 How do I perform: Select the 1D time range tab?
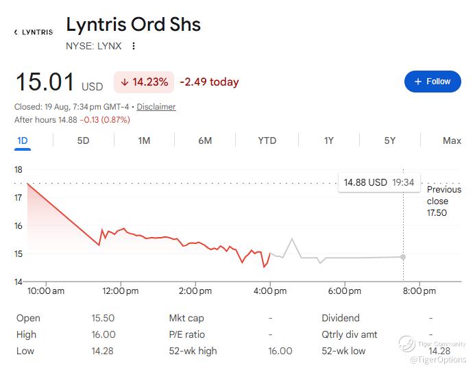(x=23, y=140)
